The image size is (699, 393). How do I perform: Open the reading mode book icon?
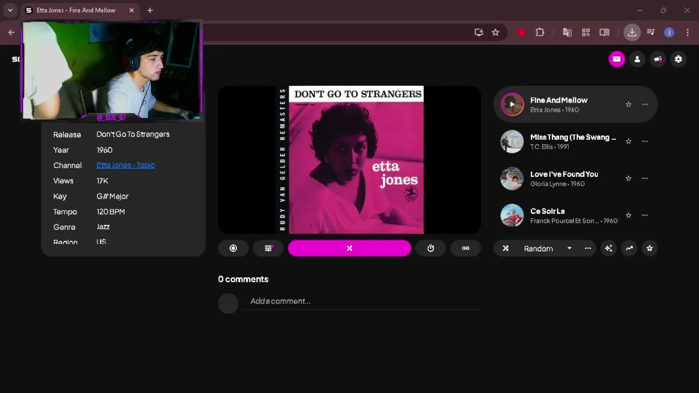(605, 32)
